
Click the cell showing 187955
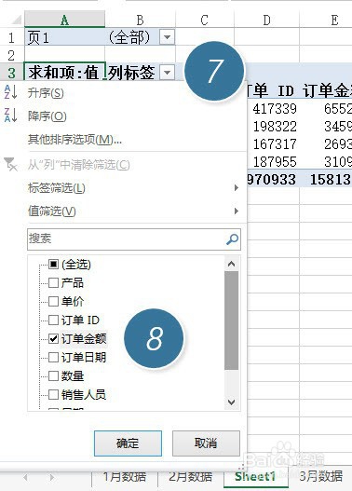[x=272, y=162]
